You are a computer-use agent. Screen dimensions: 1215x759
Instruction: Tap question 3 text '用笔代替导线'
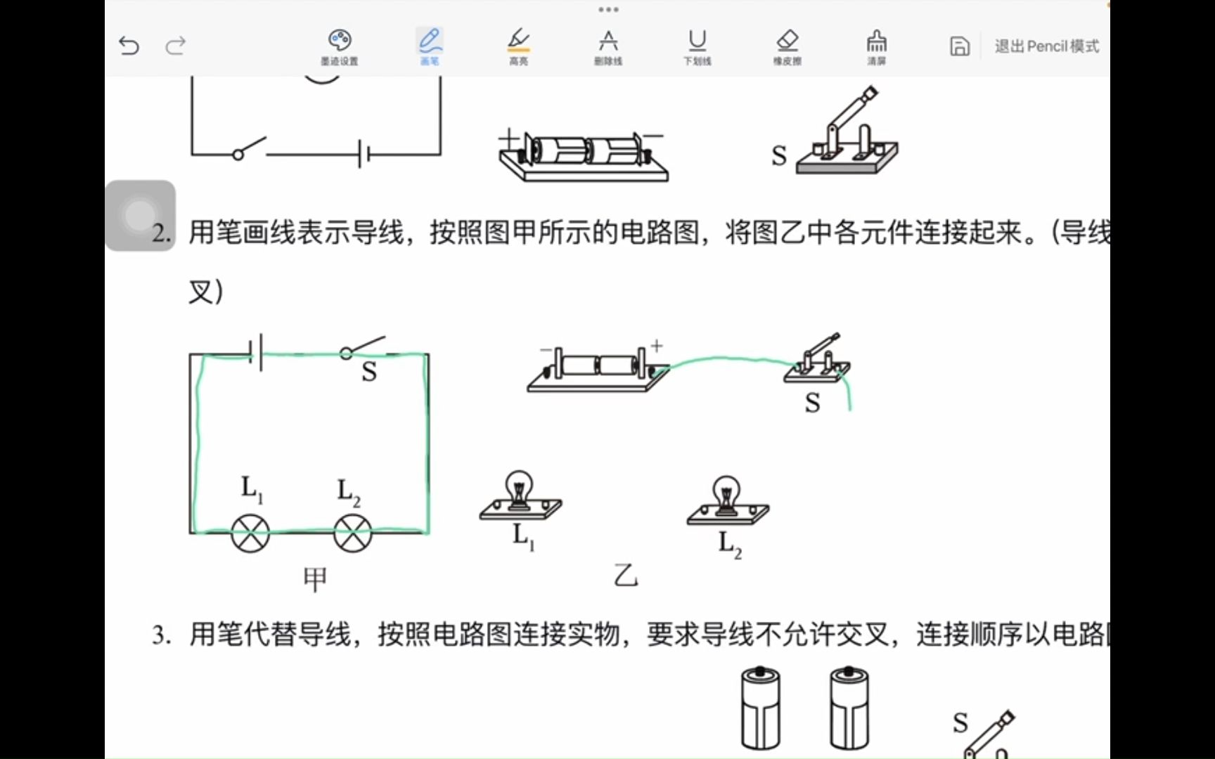[x=269, y=635]
